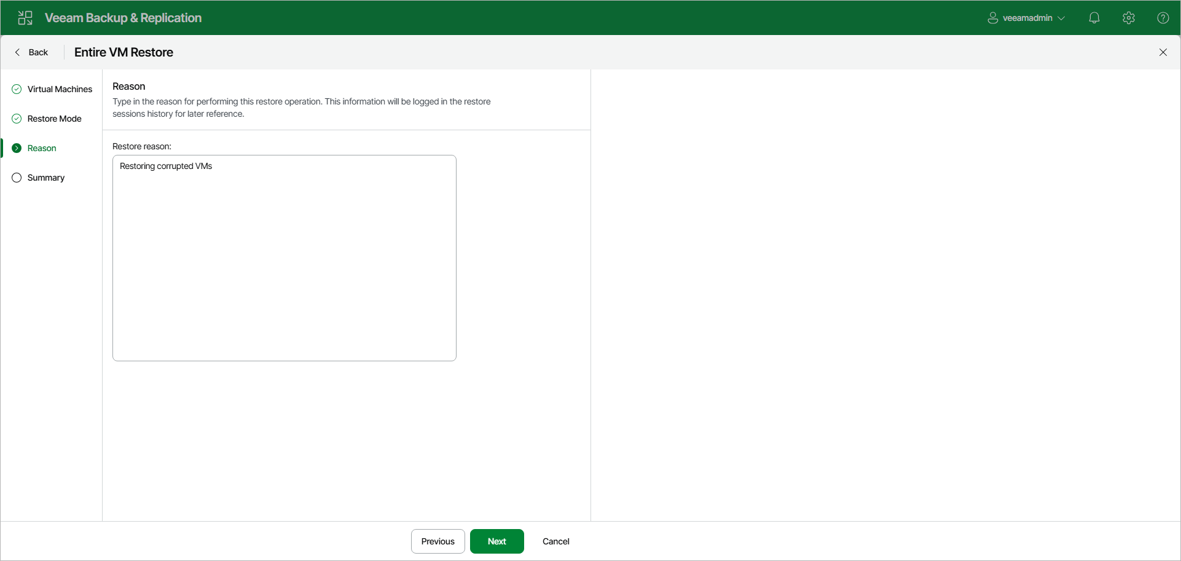Cancel the restore wizard
The image size is (1181, 561).
tap(556, 541)
